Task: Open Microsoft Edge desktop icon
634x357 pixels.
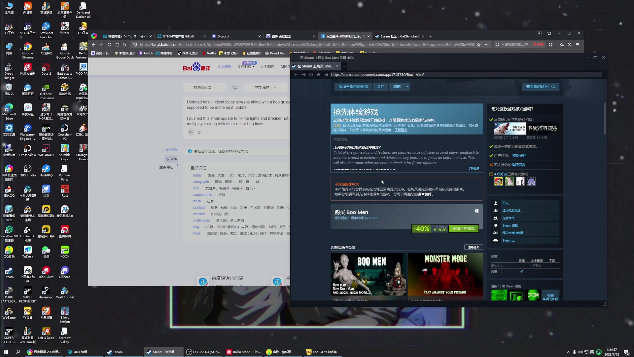Action: (9, 112)
